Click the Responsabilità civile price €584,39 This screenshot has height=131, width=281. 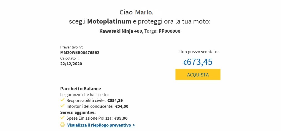tap(115, 101)
